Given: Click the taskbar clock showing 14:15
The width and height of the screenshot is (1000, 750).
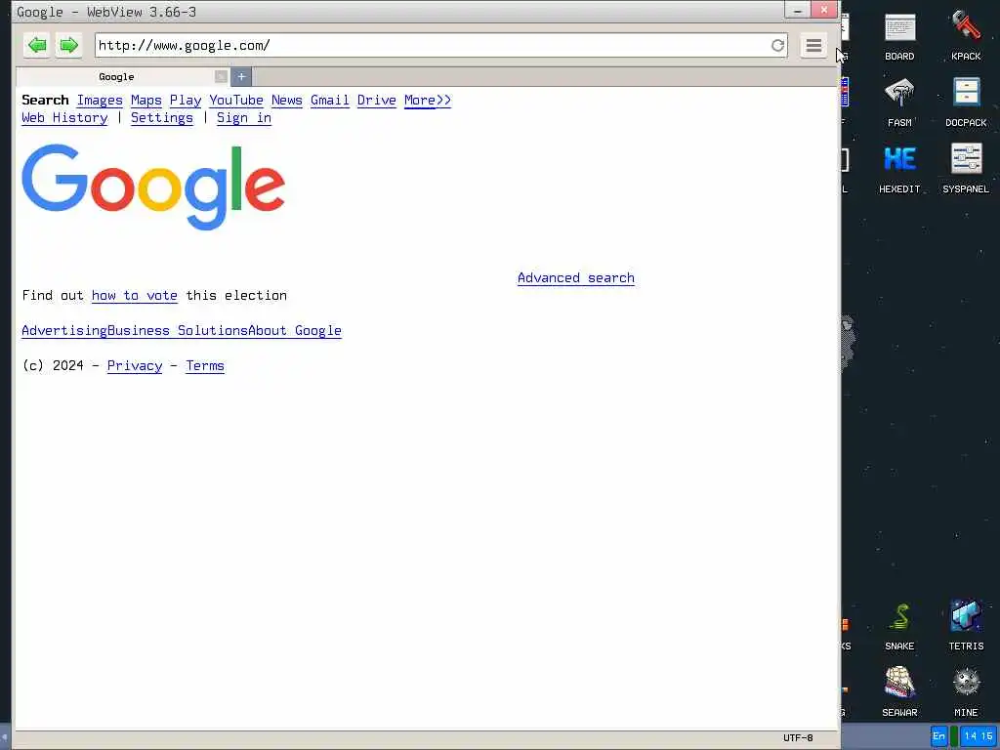Looking at the screenshot, I should tap(979, 736).
